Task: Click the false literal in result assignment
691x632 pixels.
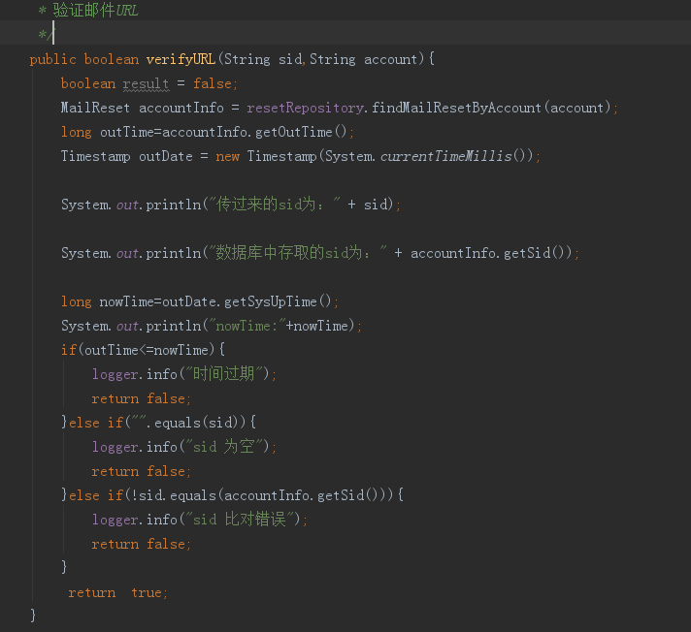Action: click(213, 83)
